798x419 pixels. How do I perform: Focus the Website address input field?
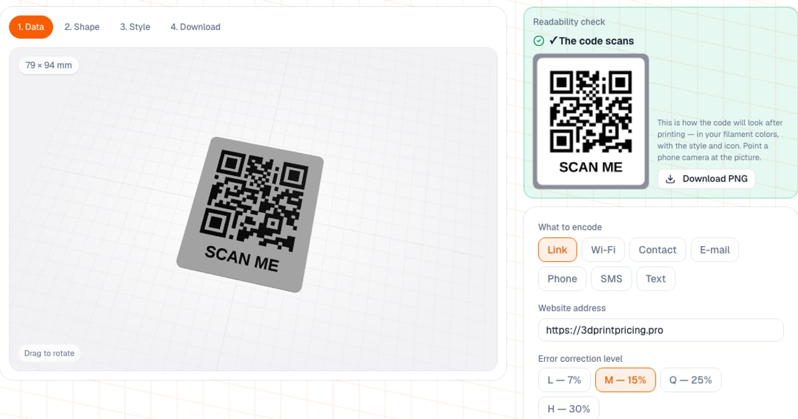[661, 330]
